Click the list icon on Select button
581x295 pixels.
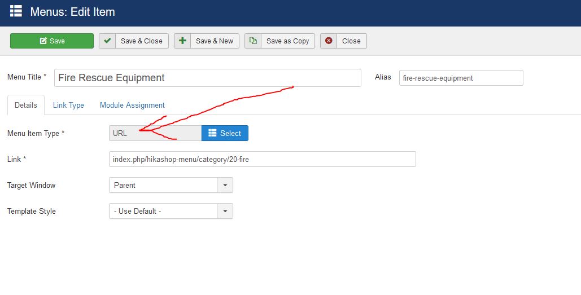212,133
